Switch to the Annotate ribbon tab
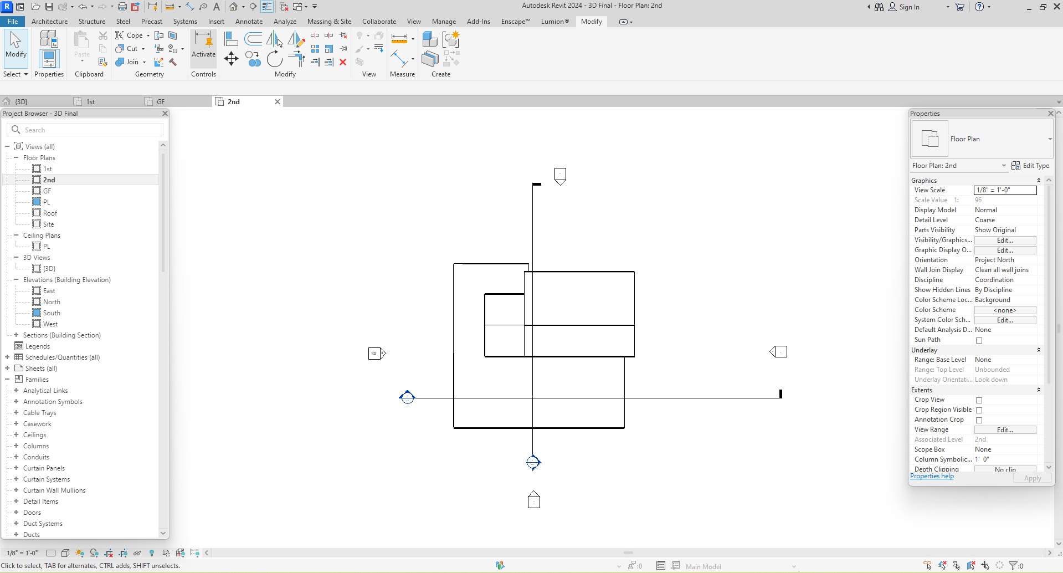Screen dimensions: 1063x573 pos(249,22)
